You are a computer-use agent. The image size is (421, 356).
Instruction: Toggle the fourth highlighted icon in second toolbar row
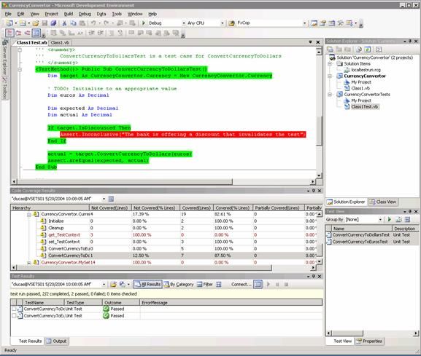(x=36, y=33)
